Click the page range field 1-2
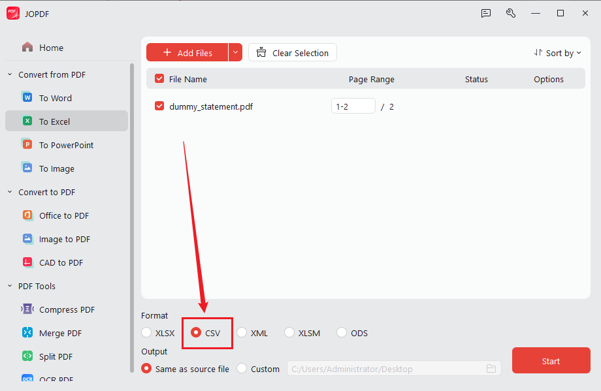The height and width of the screenshot is (391, 601). 353,106
